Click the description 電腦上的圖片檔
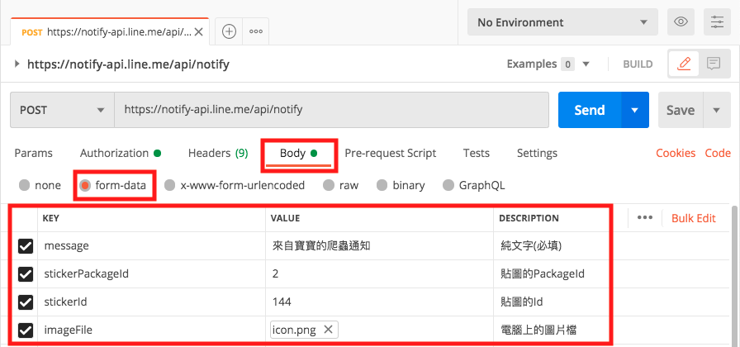 538,330
